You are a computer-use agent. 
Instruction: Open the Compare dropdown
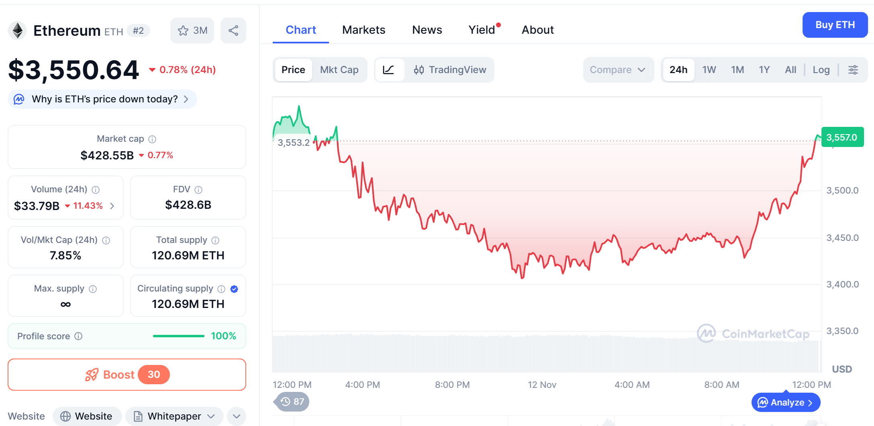[x=618, y=70]
